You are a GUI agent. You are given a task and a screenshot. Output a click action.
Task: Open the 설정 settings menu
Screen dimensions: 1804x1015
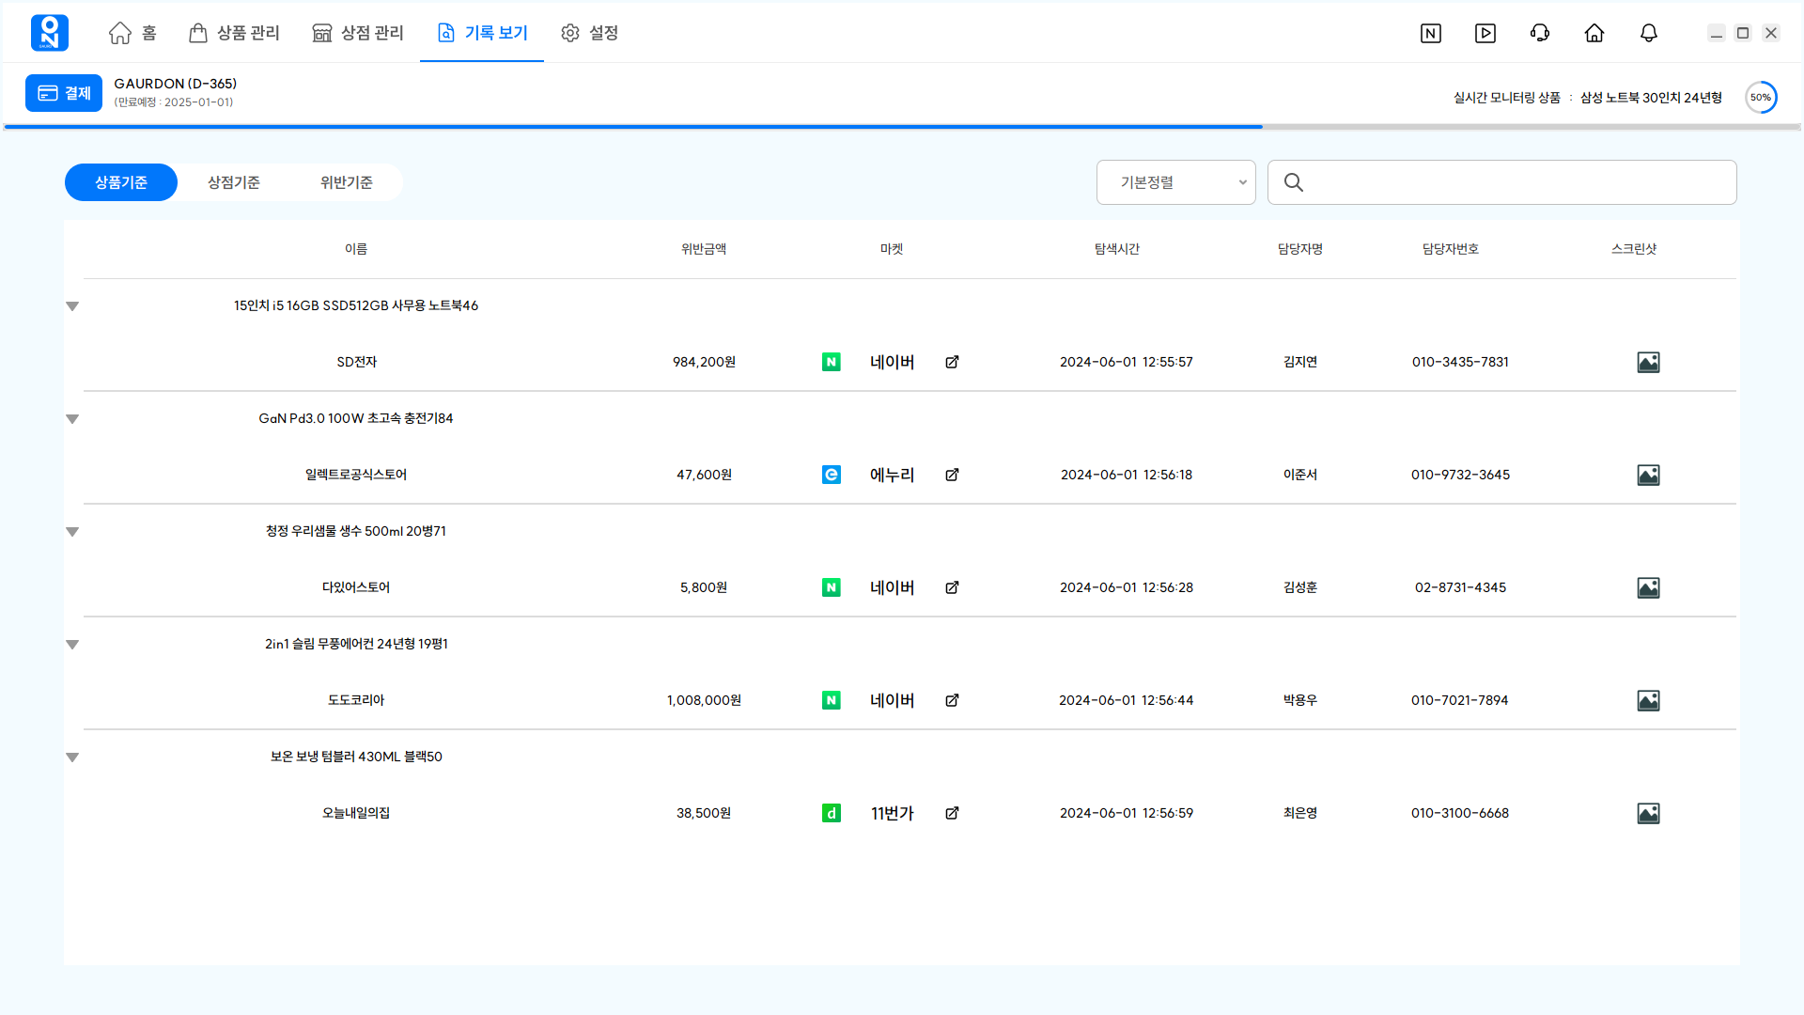pos(589,33)
